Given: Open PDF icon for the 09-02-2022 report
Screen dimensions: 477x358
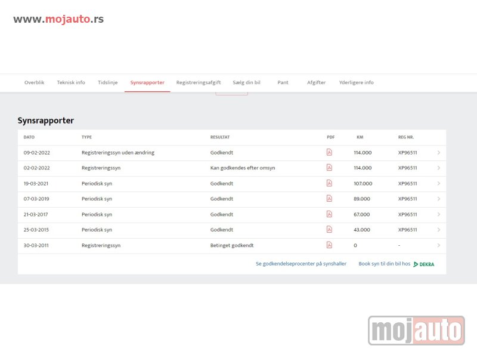Looking at the screenshot, I should point(329,152).
